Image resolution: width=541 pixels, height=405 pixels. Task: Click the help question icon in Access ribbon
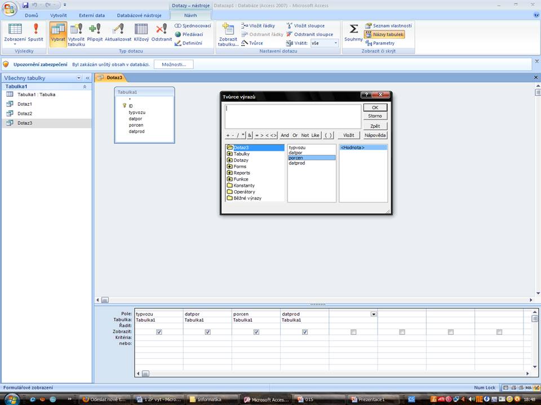tap(536, 15)
